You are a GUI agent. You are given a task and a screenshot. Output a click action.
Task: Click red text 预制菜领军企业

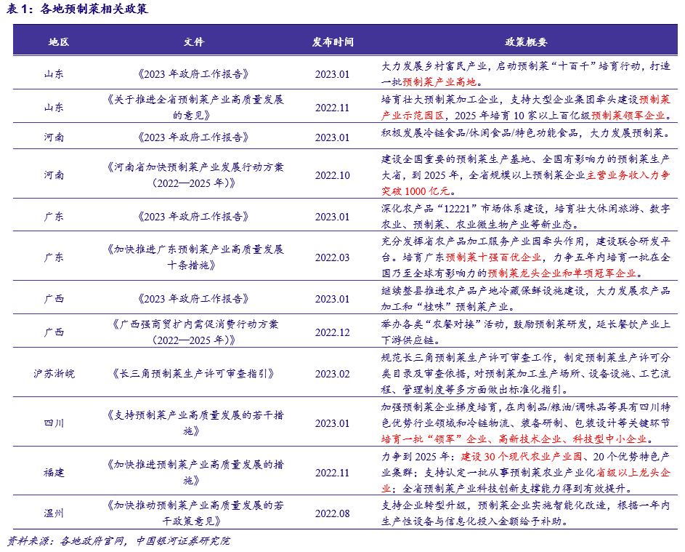pos(628,116)
